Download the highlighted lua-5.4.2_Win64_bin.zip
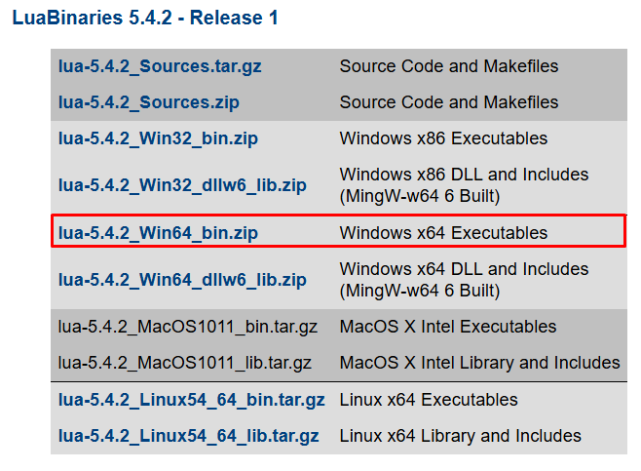The height and width of the screenshot is (471, 641). point(158,233)
